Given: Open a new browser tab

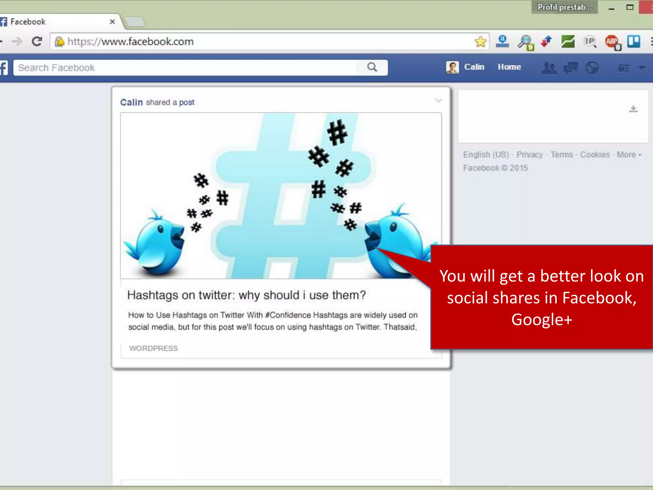Looking at the screenshot, I should click(x=136, y=22).
